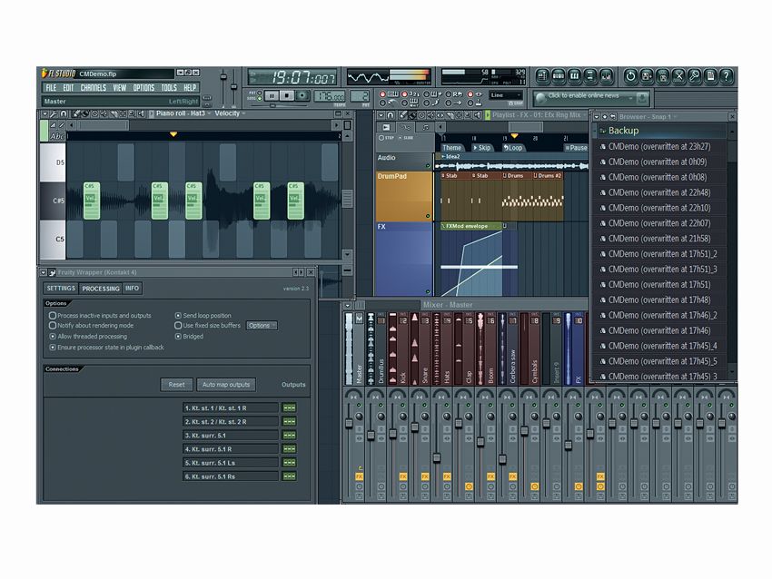Click the main volume slider near title bar
Screen dimensions: 772x579
coord(223,77)
